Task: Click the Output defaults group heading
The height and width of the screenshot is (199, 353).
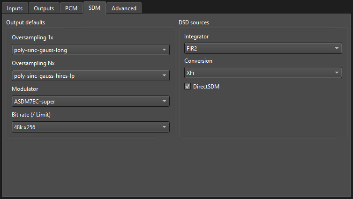Action: pos(26,22)
